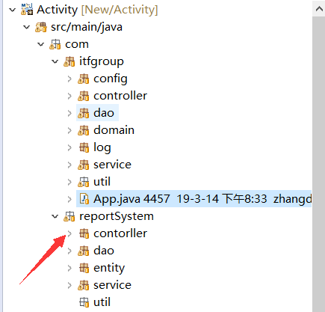
Task: Click the reportSystem package icon
Action: point(69,216)
